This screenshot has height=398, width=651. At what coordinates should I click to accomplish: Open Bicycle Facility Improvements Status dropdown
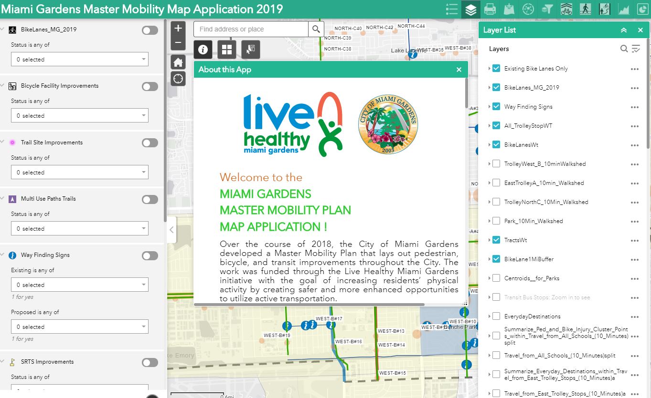80,115
